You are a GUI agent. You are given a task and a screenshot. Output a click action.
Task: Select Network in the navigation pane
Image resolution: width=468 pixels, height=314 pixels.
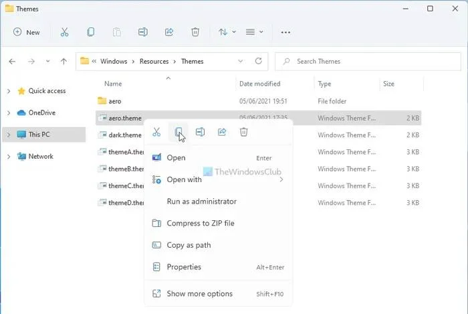click(41, 156)
